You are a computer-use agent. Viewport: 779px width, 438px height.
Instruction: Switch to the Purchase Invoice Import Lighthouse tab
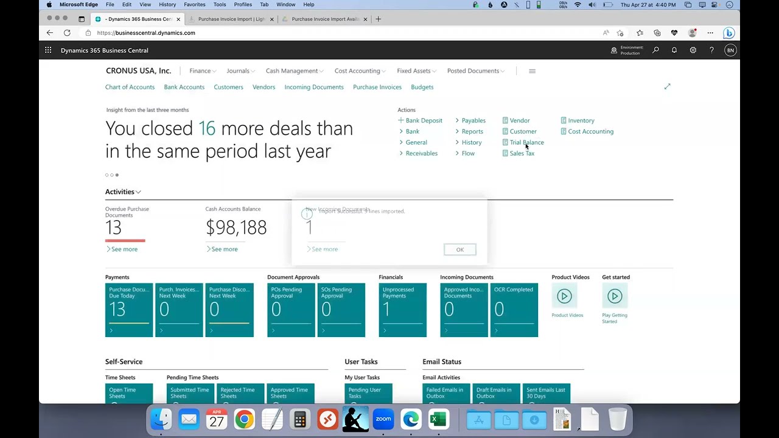[231, 19]
